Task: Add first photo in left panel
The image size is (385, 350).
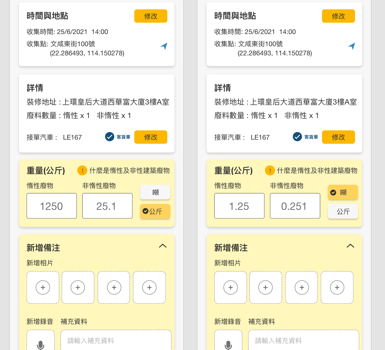Action: click(43, 287)
